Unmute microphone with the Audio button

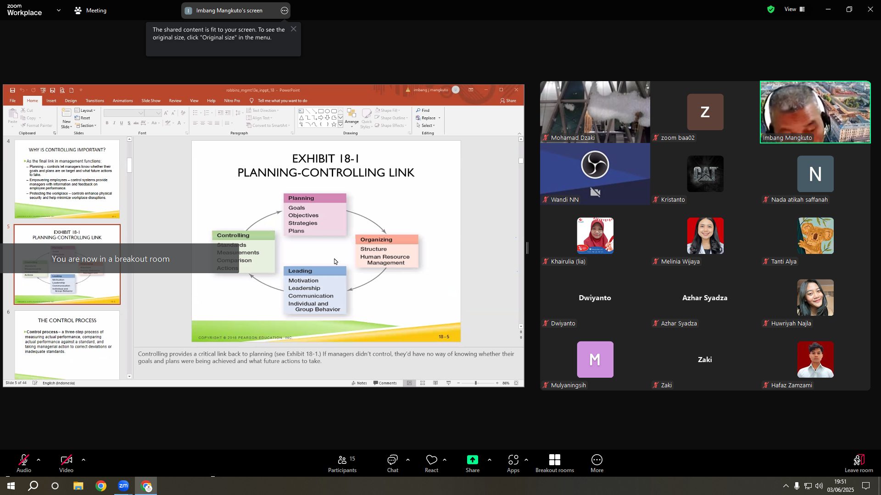pyautogui.click(x=24, y=463)
